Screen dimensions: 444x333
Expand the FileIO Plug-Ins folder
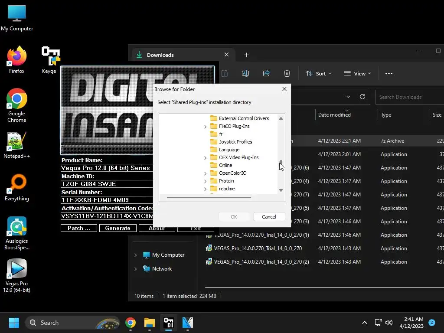point(205,127)
